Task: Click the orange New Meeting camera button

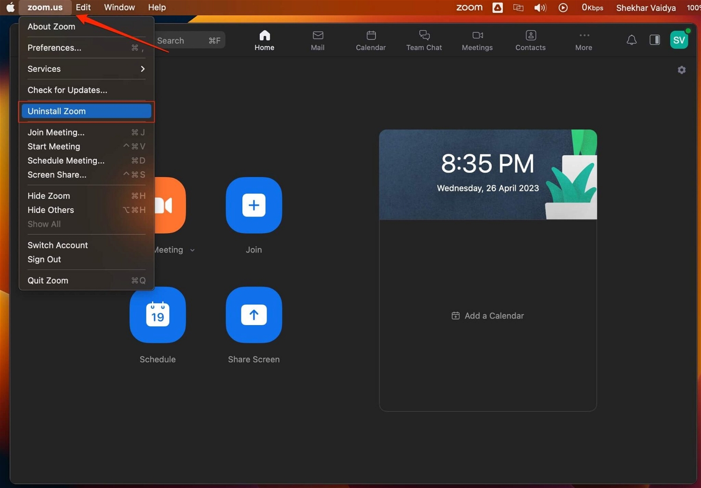Action: click(x=170, y=205)
